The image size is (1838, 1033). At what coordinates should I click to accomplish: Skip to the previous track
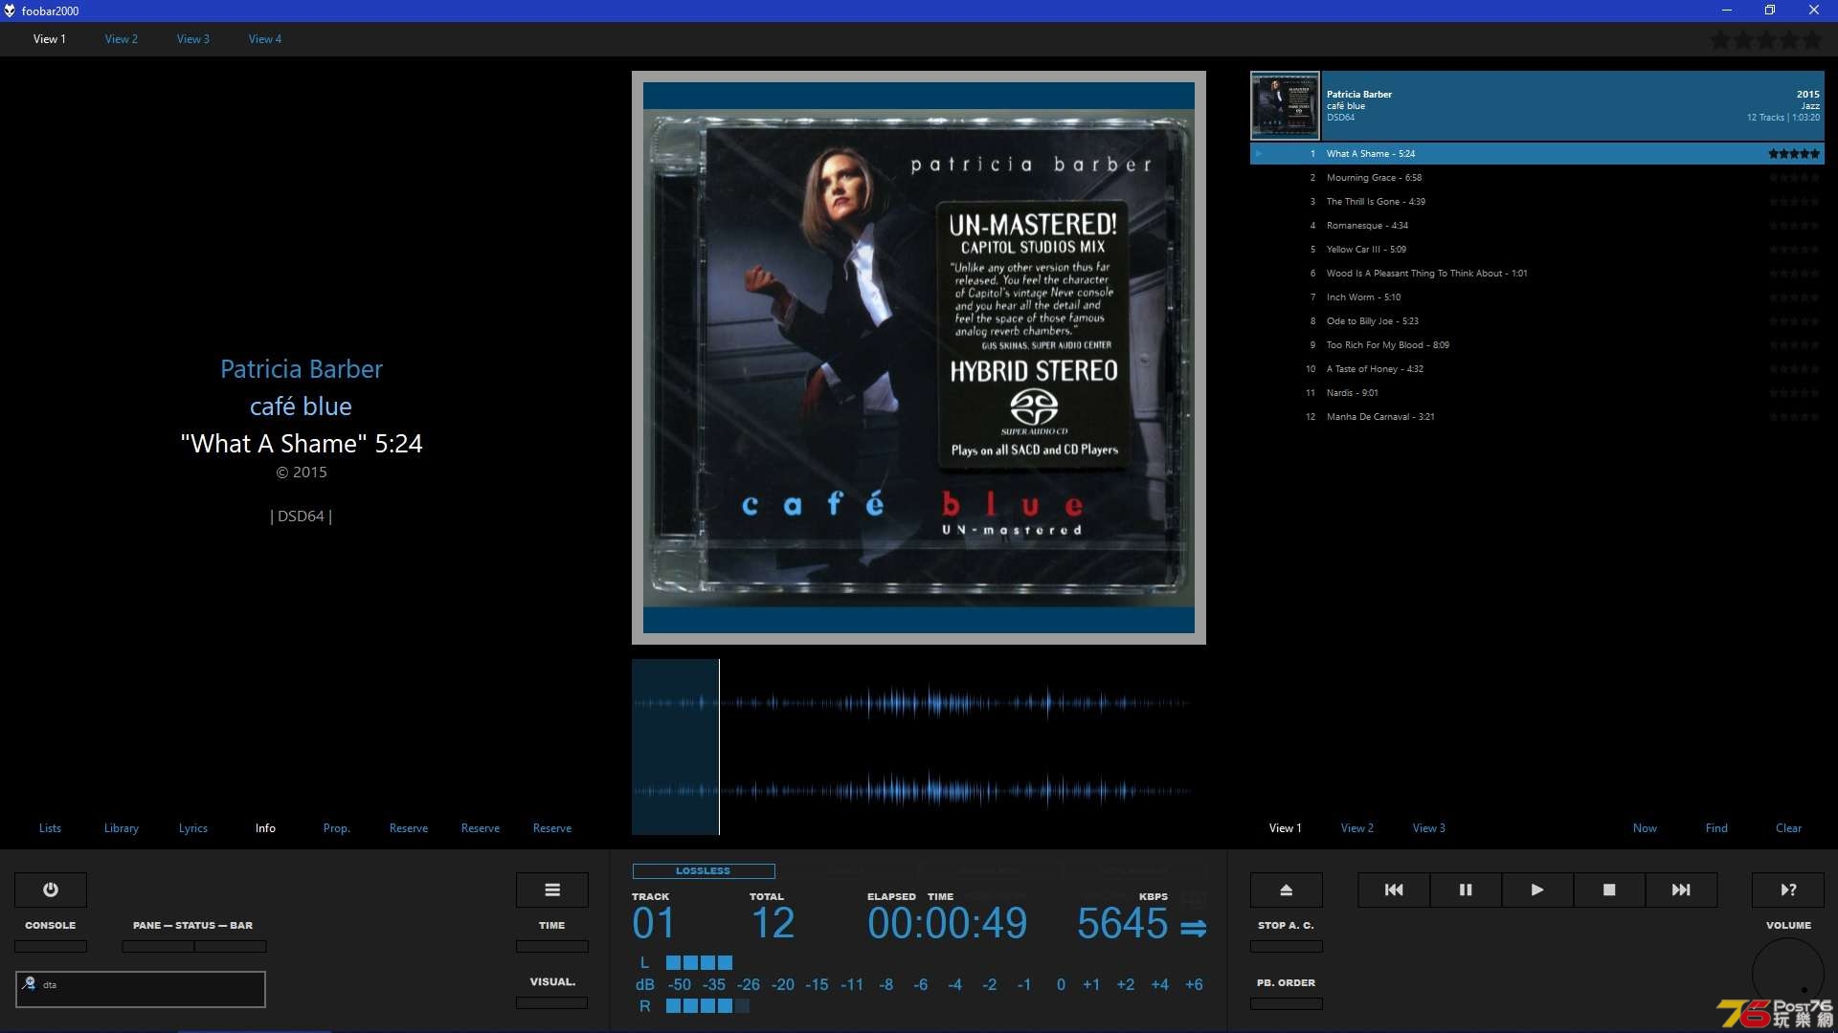click(1394, 890)
